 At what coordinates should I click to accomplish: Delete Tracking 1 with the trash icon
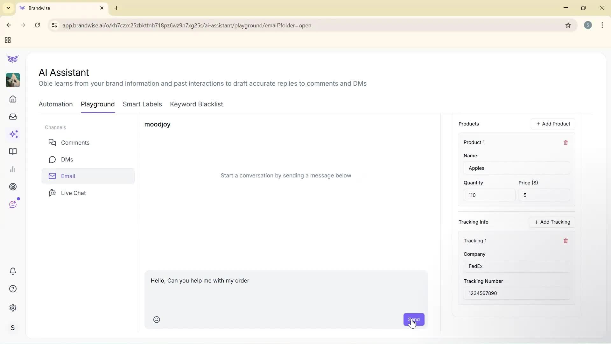566,240
